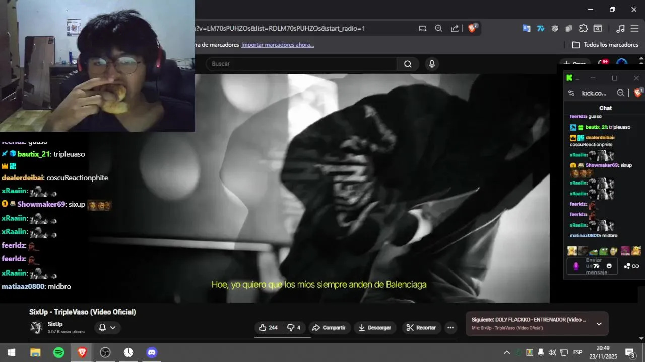
Task: Click the YouTube search magnifier button
Action: click(408, 64)
